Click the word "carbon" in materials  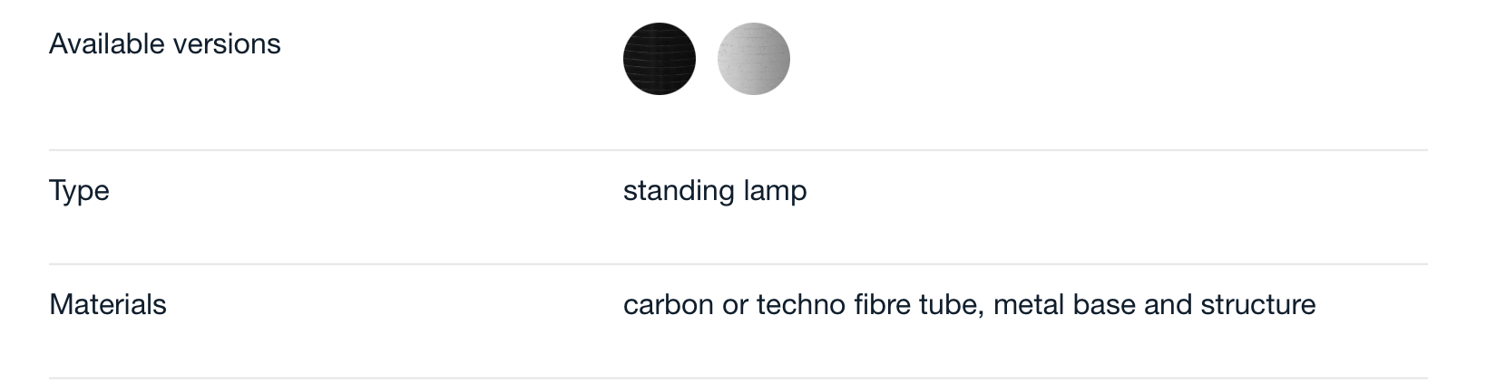pos(669,304)
